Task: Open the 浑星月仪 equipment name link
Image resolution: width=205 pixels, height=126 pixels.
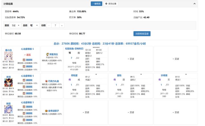Action: (x=54, y=54)
